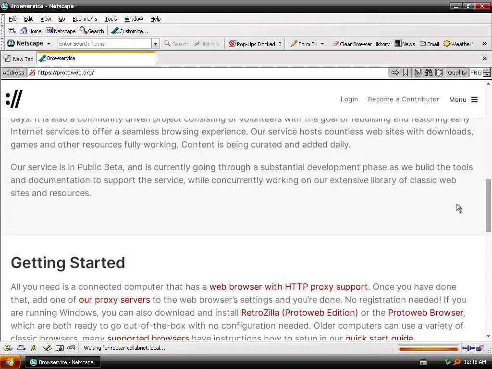492x369 pixels.
Task: Open the page Menu hamburger
Action: (464, 99)
